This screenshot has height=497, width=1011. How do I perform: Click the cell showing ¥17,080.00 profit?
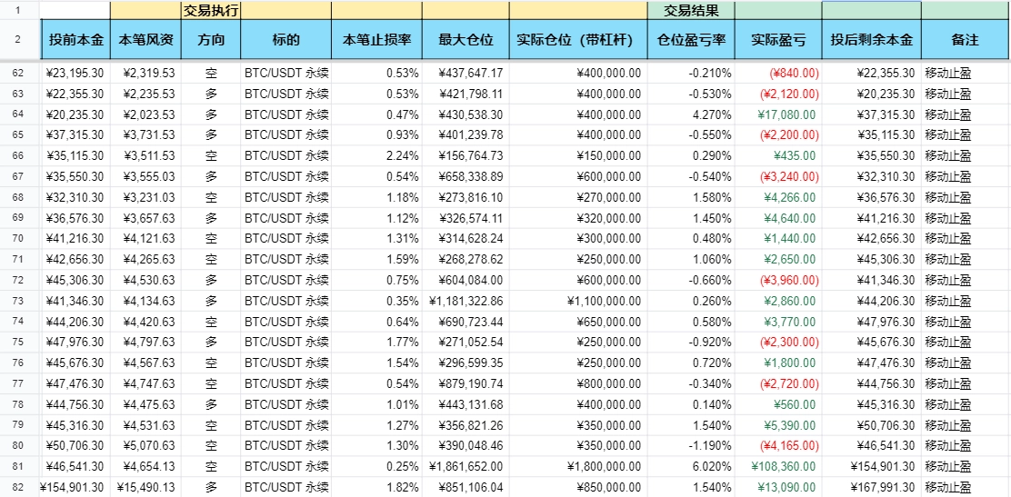pyautogui.click(x=778, y=114)
